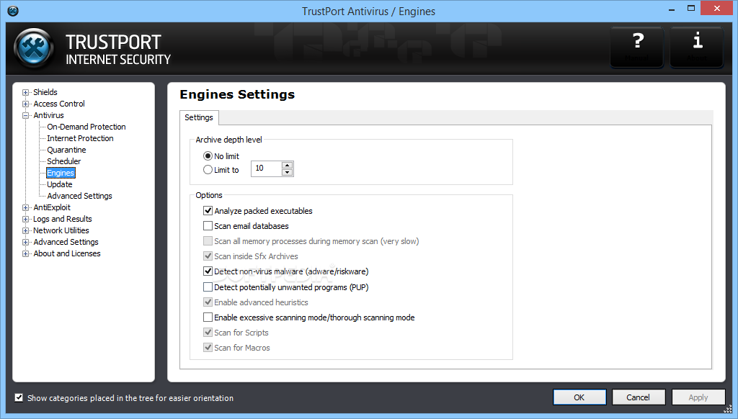Screen dimensions: 738x419
Task: Open help via the question mark icon
Action: (637, 47)
